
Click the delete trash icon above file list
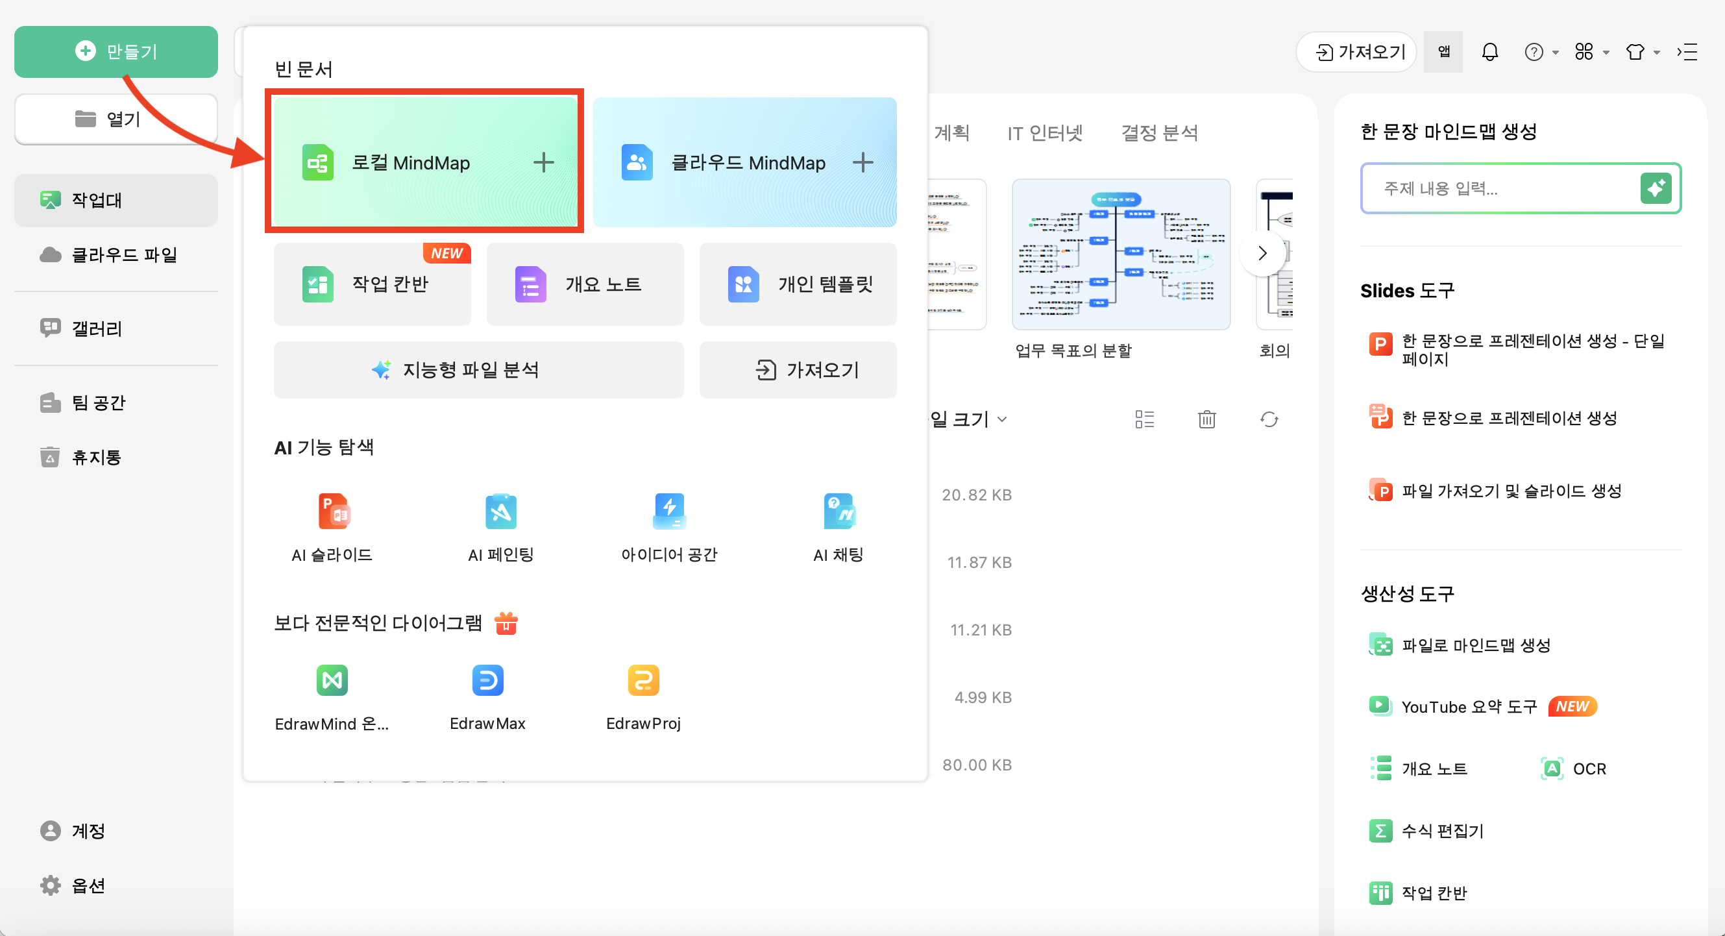(x=1206, y=419)
